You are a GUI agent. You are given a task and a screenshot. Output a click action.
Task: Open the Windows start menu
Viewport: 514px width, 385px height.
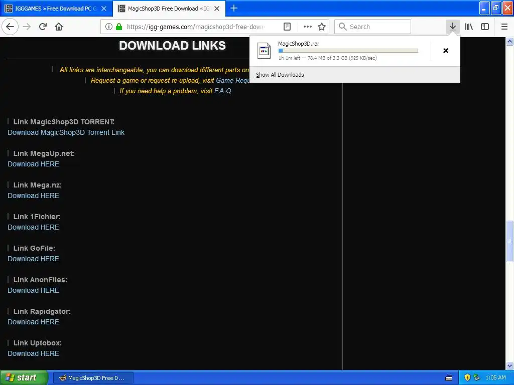(24, 378)
